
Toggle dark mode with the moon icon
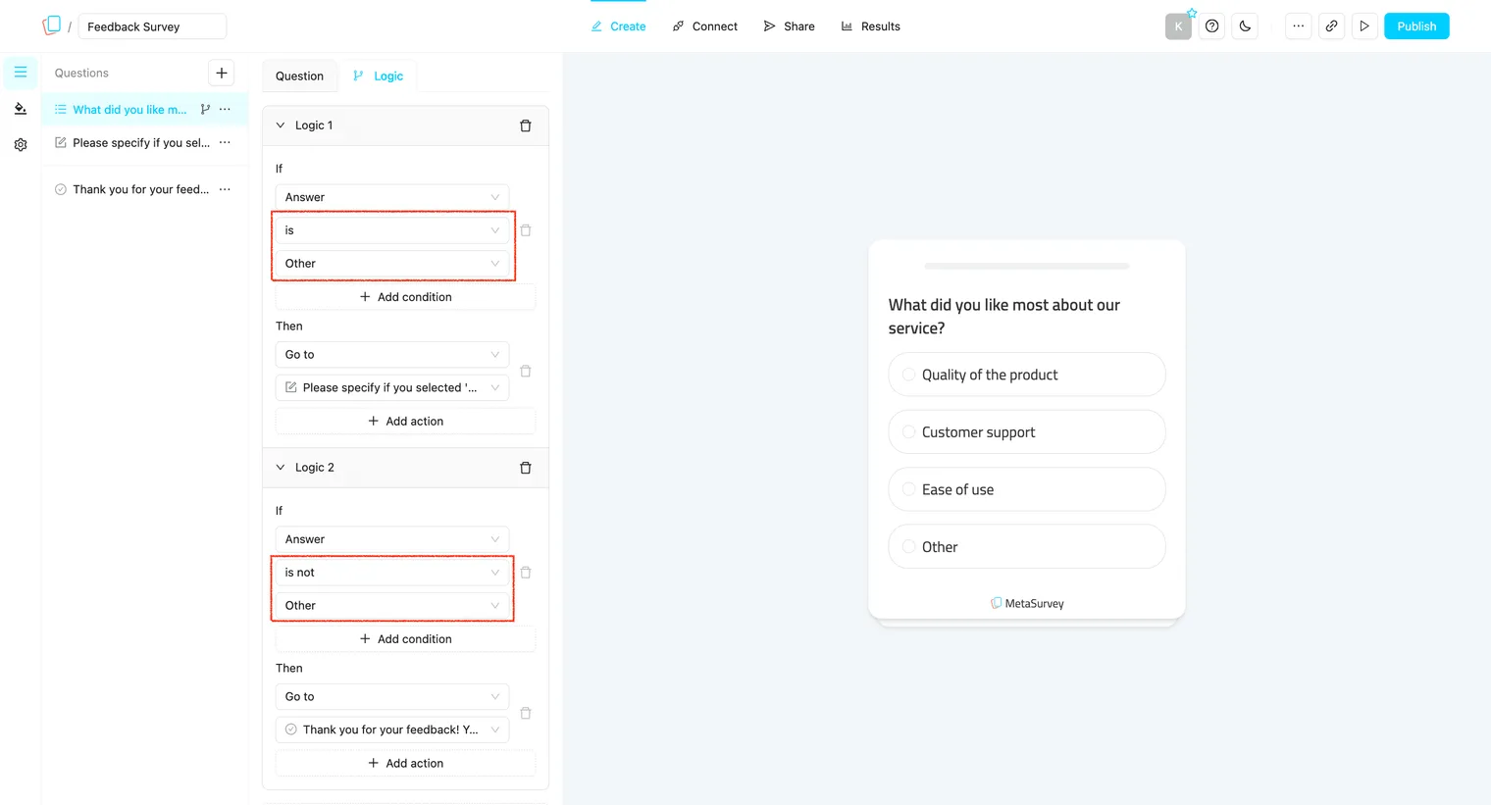pyautogui.click(x=1245, y=26)
